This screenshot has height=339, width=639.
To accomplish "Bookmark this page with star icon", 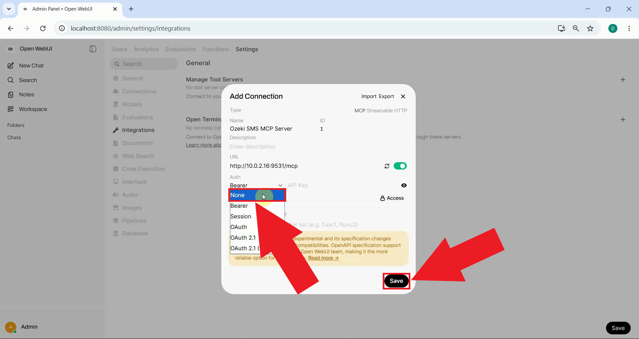I will 590,28.
